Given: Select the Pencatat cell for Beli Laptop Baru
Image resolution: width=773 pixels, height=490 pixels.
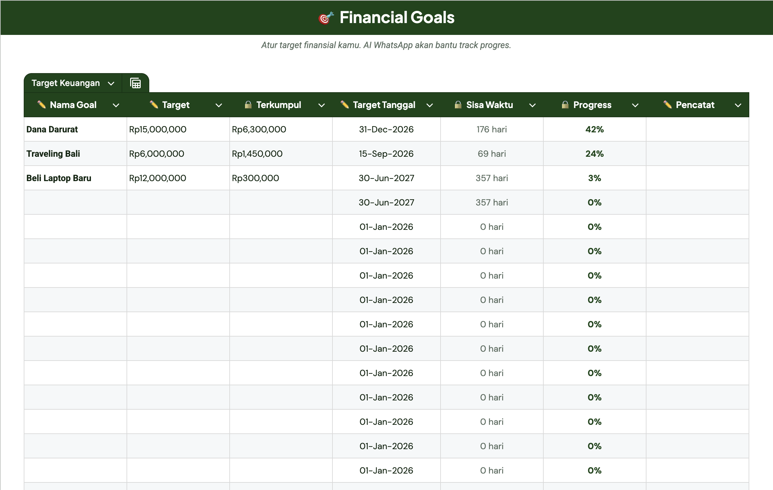Looking at the screenshot, I should click(x=698, y=178).
